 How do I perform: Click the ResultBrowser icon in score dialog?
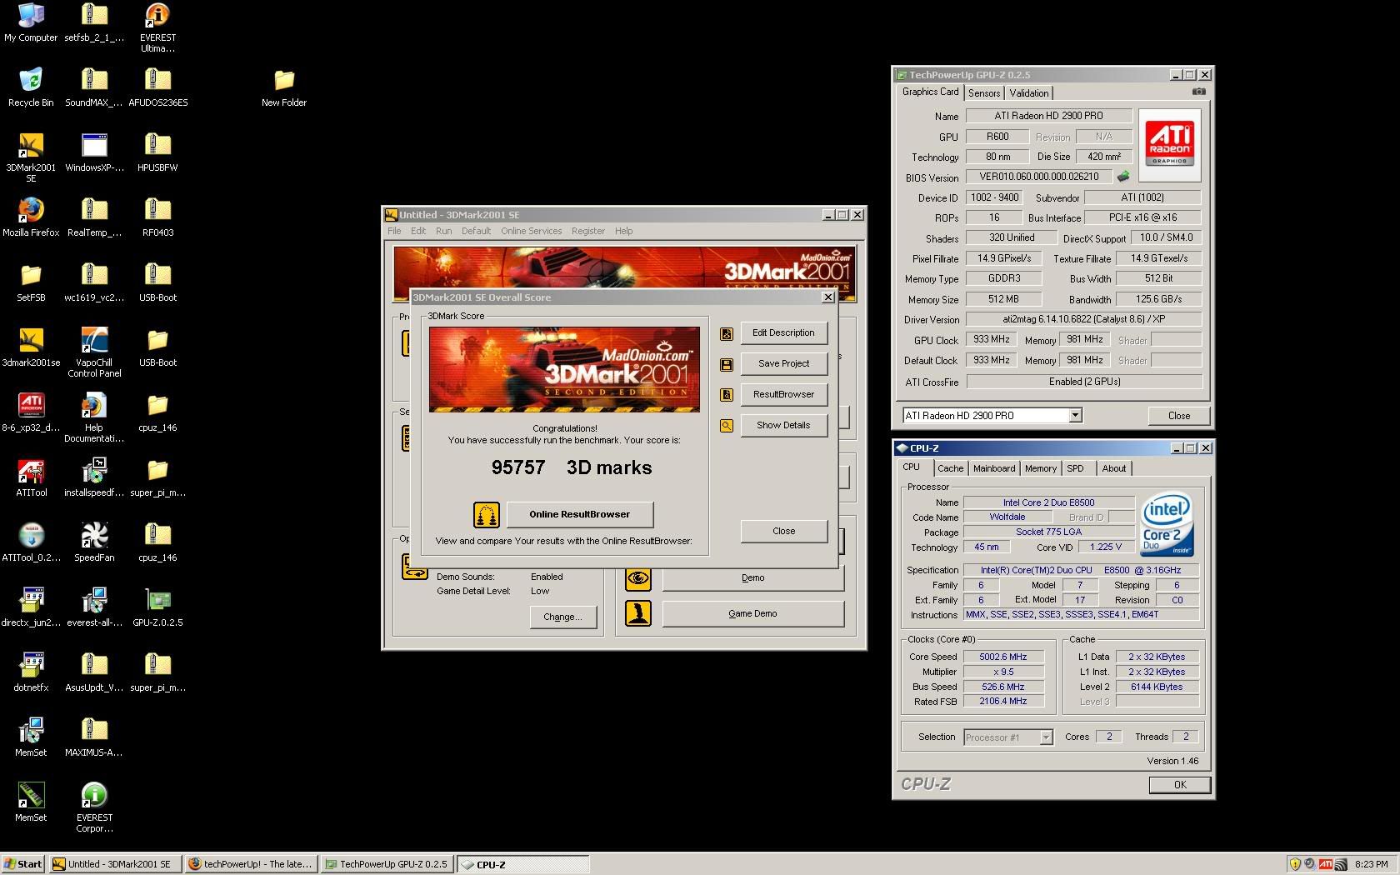[x=727, y=395]
